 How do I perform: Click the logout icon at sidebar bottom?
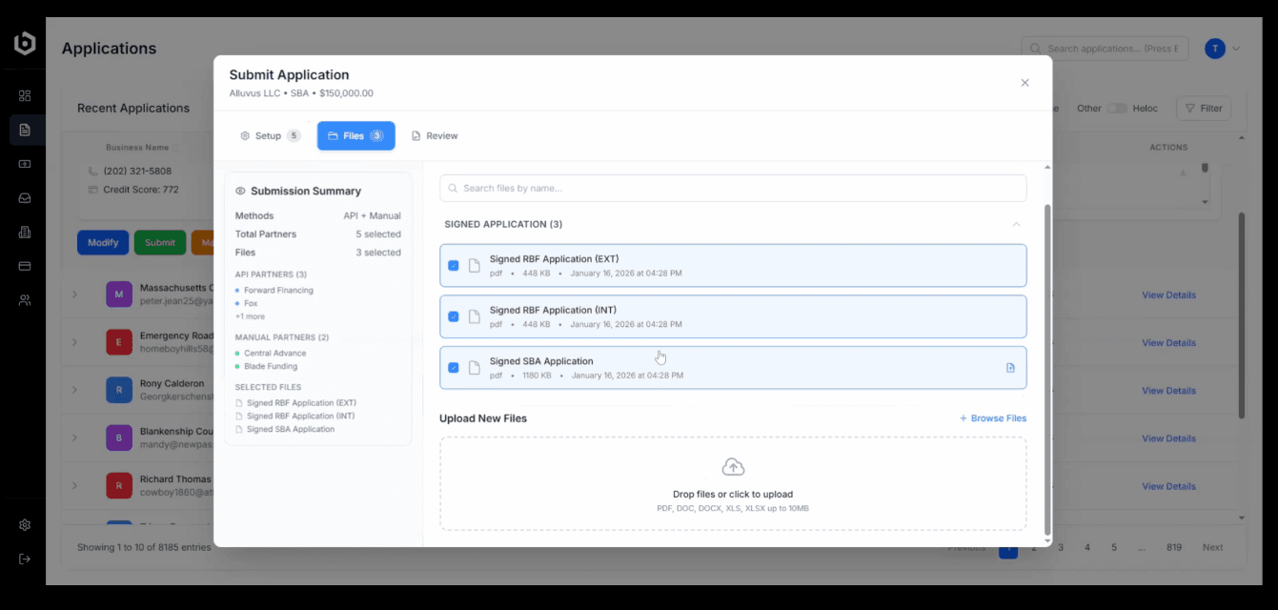coord(25,559)
